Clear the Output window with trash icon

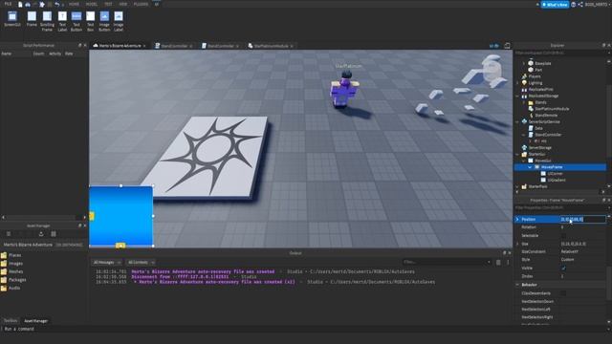point(498,262)
